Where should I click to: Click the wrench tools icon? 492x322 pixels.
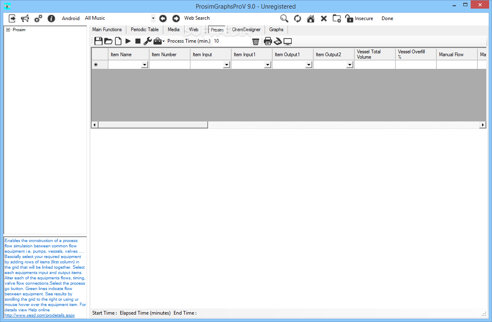147,41
